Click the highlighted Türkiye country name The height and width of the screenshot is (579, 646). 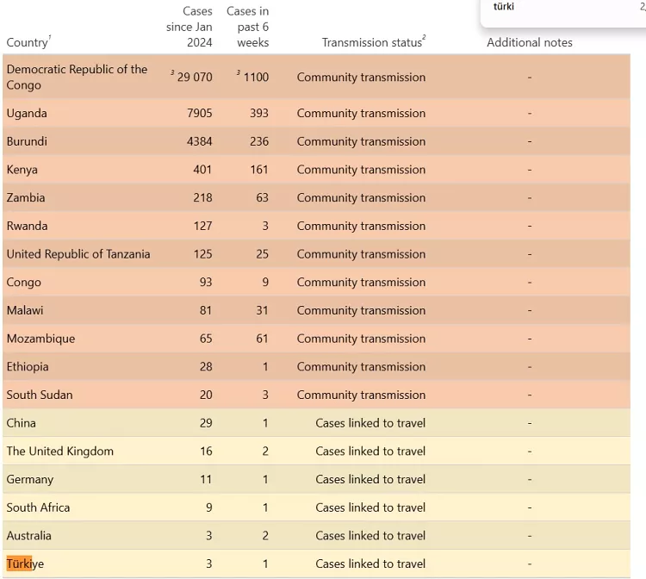pyautogui.click(x=25, y=563)
